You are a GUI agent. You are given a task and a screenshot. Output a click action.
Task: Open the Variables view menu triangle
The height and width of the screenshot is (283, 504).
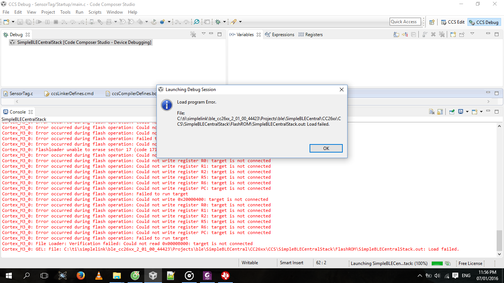pyautogui.click(x=472, y=34)
